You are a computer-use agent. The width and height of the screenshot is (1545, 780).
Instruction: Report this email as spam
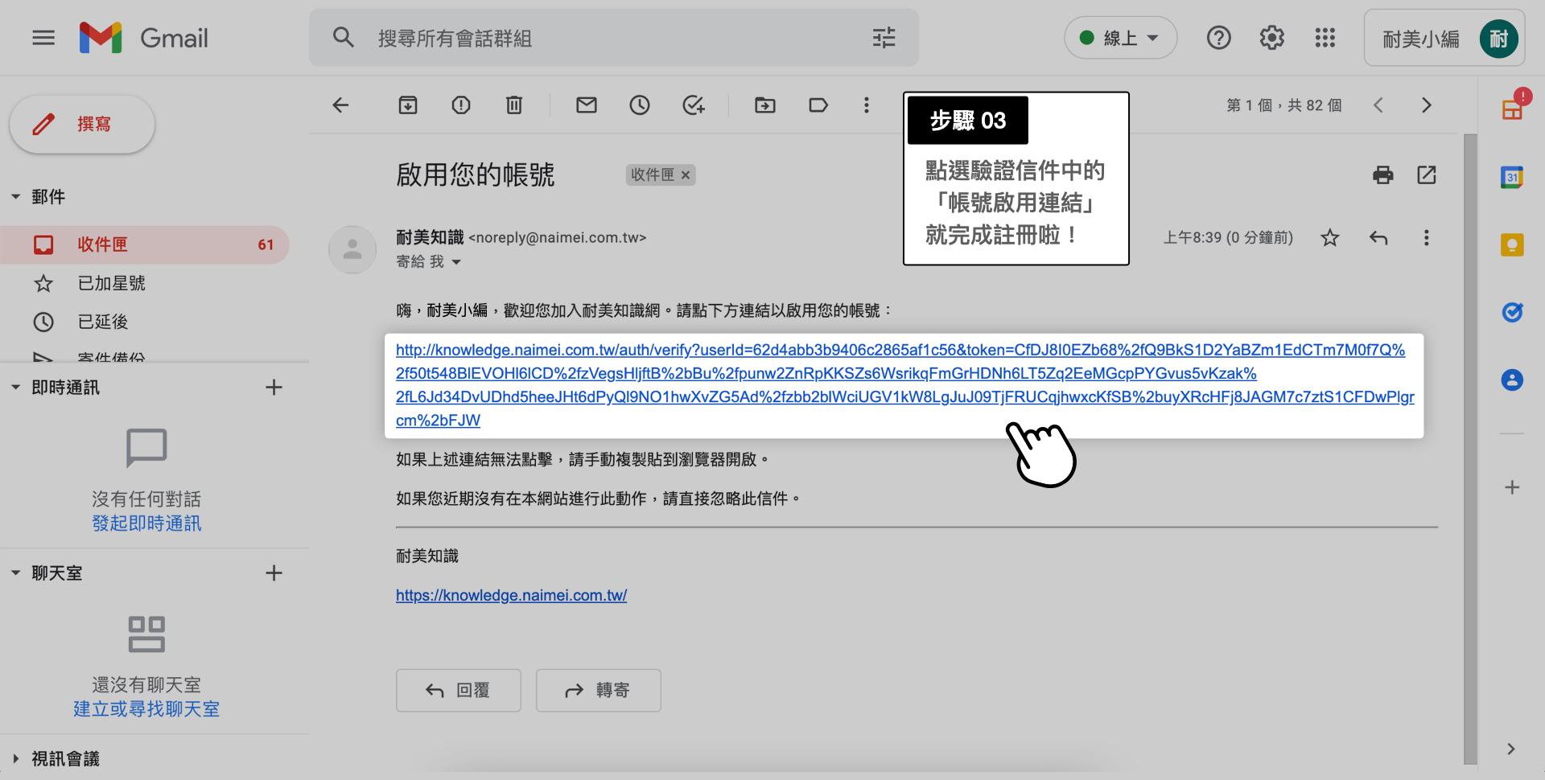coord(461,105)
